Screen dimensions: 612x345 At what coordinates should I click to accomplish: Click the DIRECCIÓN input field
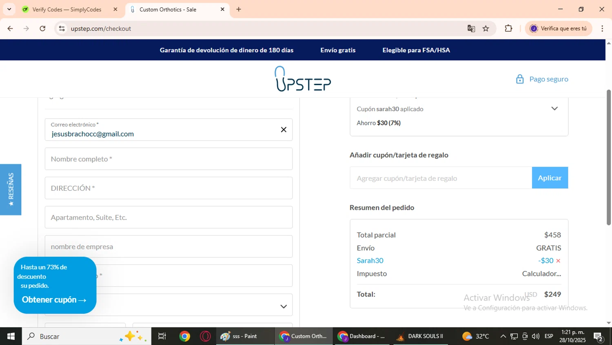(x=169, y=188)
